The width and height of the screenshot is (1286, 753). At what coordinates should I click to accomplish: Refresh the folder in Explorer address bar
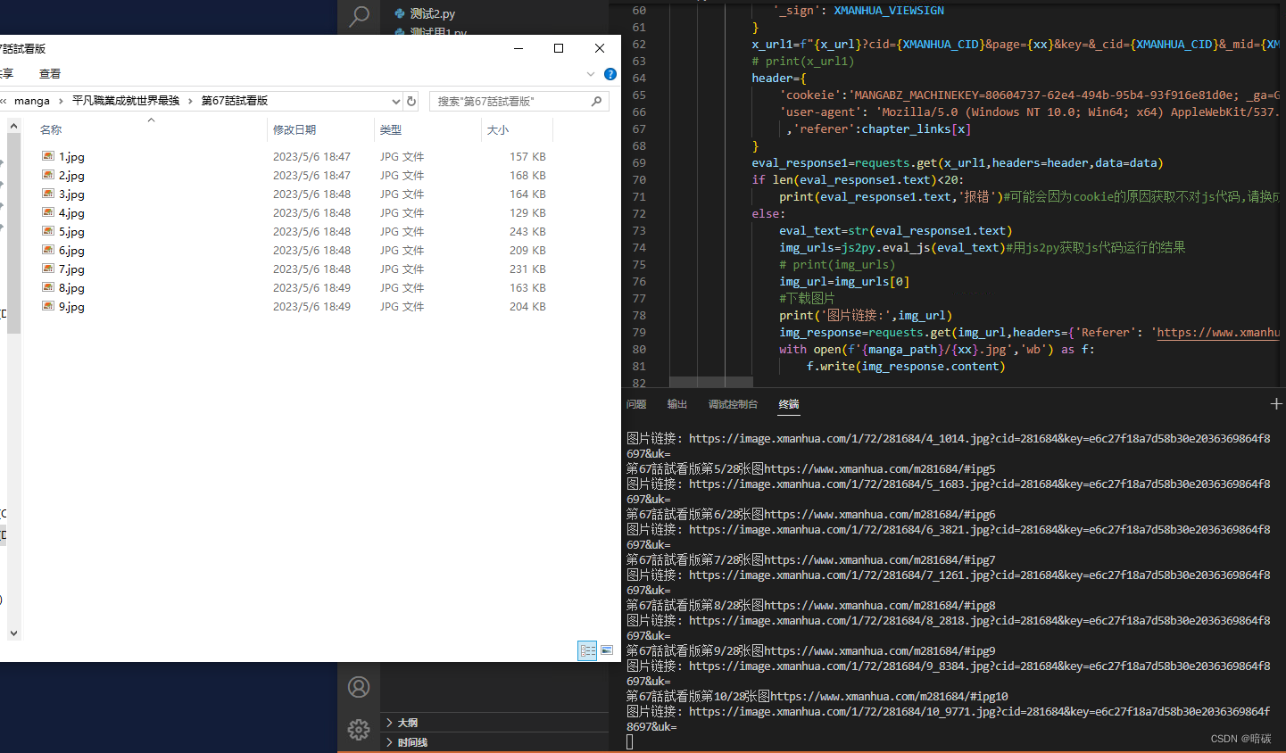coord(411,101)
